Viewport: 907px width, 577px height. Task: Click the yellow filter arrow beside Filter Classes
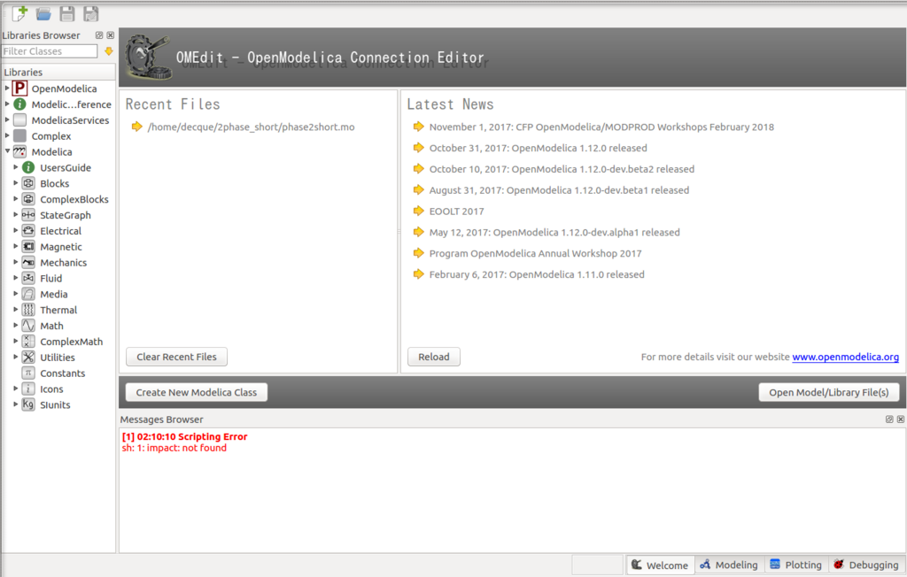click(x=108, y=51)
